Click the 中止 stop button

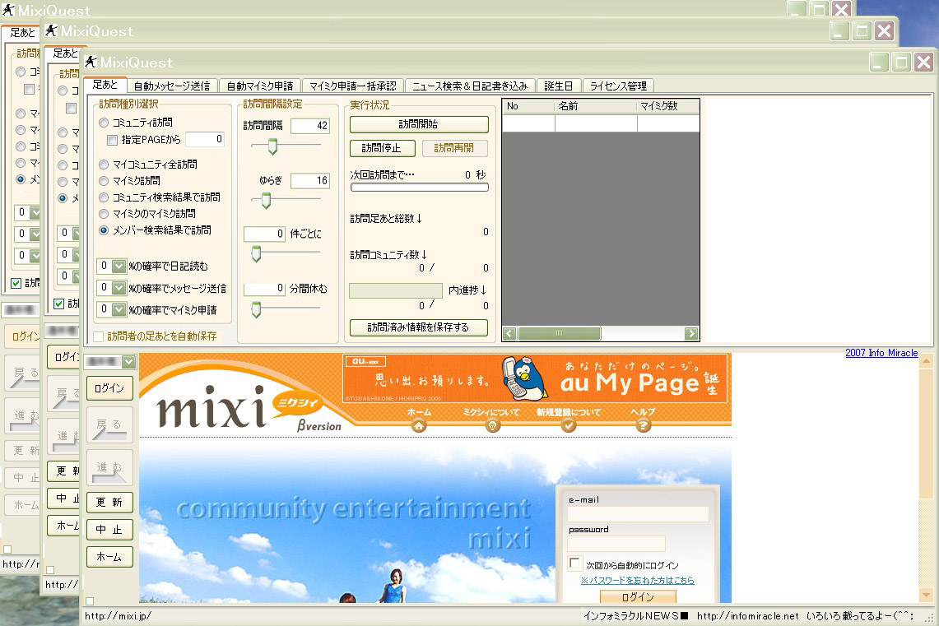coord(109,530)
